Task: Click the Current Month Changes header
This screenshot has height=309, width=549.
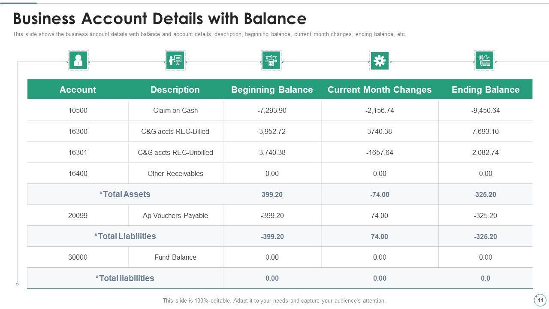Action: (380, 90)
